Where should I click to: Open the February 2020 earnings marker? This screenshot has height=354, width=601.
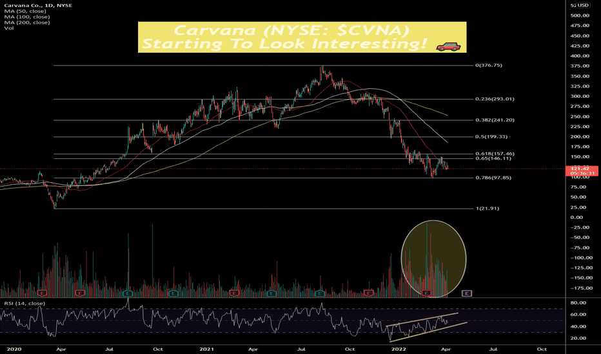(x=42, y=293)
